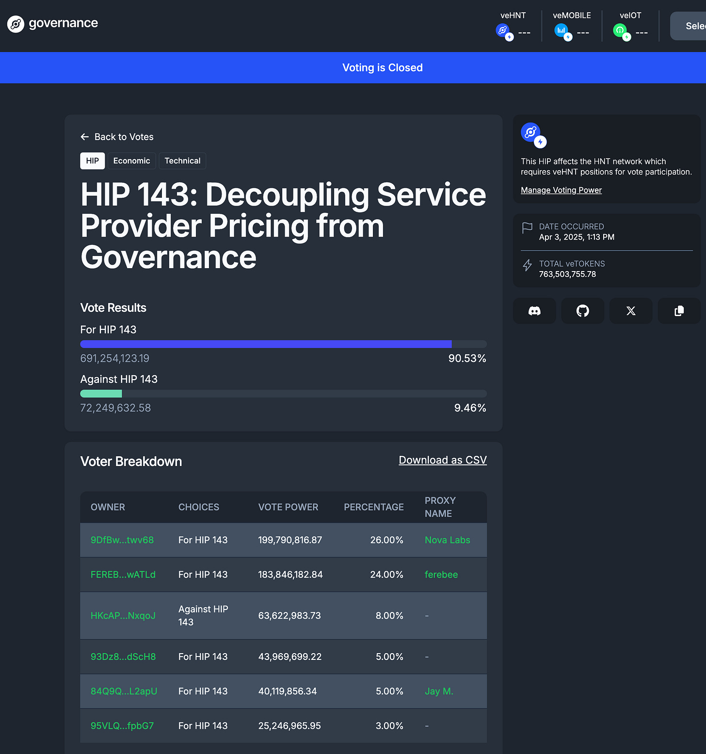Viewport: 706px width, 754px height.
Task: Click the 763,503,755.78 total veTokens value
Action: pyautogui.click(x=567, y=274)
